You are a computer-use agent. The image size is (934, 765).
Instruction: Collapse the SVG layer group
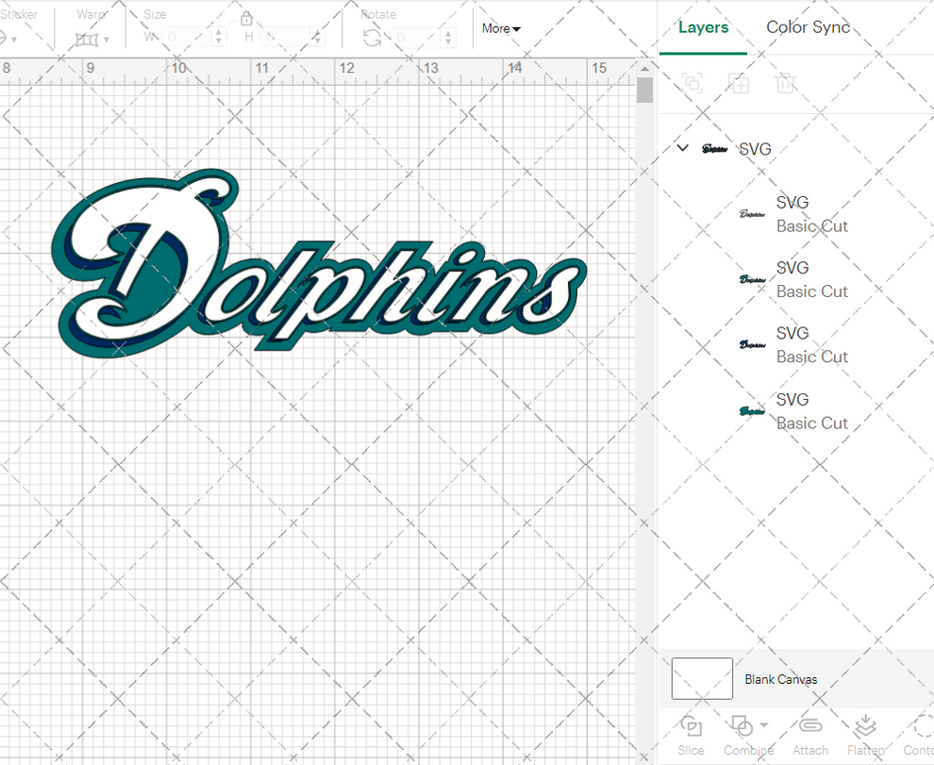682,148
